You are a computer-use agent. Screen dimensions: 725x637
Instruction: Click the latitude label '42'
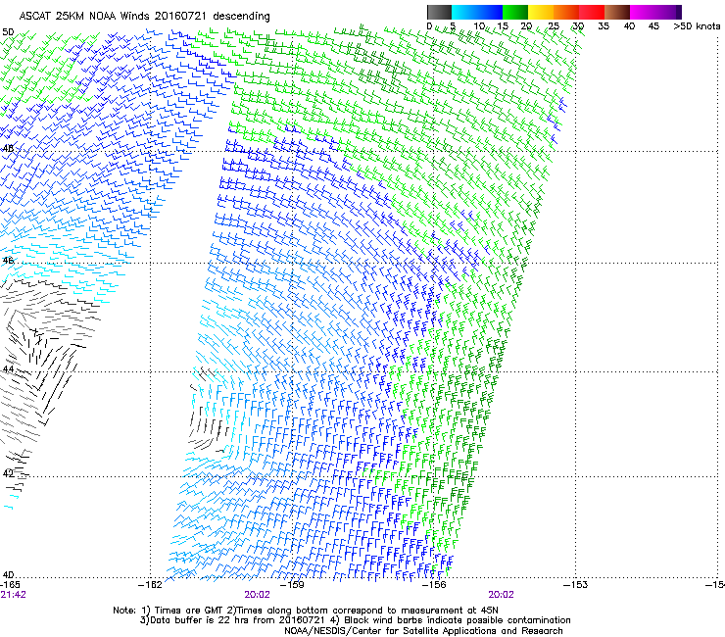pyautogui.click(x=8, y=472)
